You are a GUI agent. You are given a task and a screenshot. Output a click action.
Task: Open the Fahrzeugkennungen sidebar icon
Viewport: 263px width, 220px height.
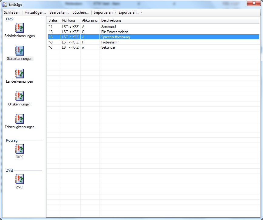coord(19,119)
